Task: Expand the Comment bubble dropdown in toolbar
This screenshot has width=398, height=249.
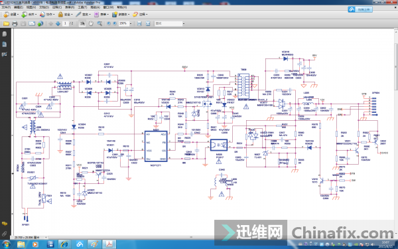Action: click(140, 15)
